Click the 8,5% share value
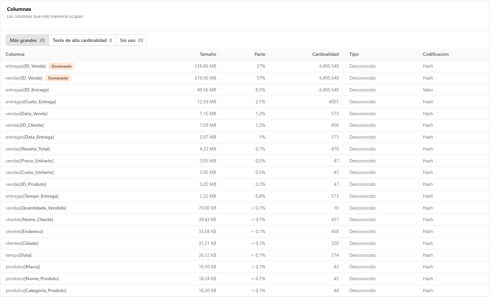This screenshot has height=297, width=490. 260,90
